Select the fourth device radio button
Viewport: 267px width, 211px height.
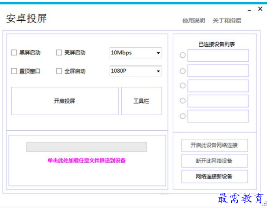click(x=183, y=101)
